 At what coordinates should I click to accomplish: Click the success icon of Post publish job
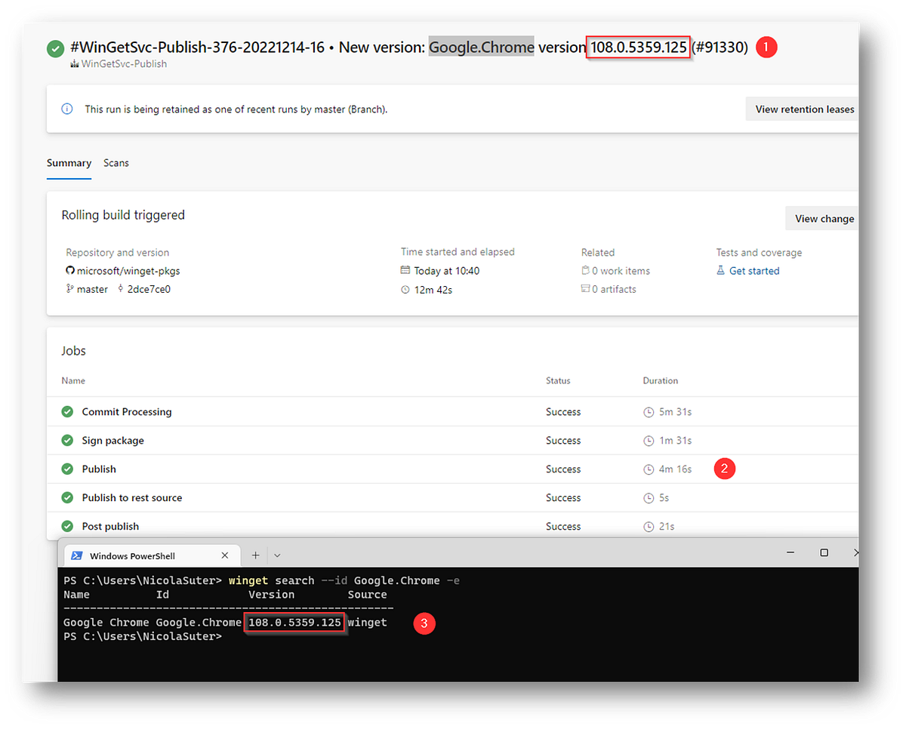pyautogui.click(x=68, y=527)
